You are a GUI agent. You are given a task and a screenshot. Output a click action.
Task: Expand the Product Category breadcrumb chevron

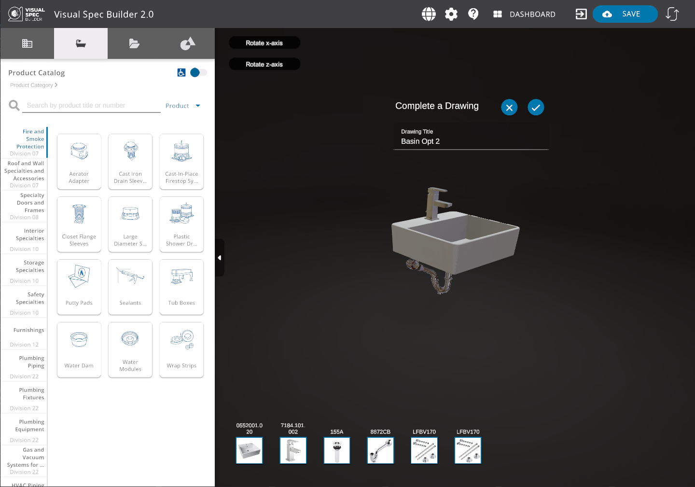(56, 85)
